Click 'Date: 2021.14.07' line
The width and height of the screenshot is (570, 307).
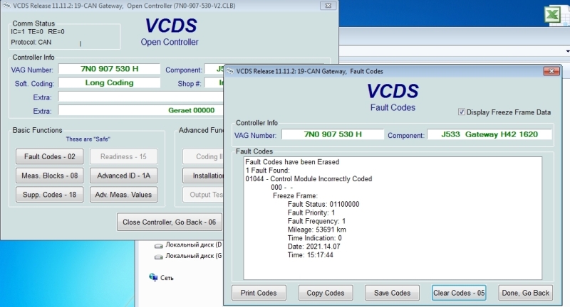[313, 247]
